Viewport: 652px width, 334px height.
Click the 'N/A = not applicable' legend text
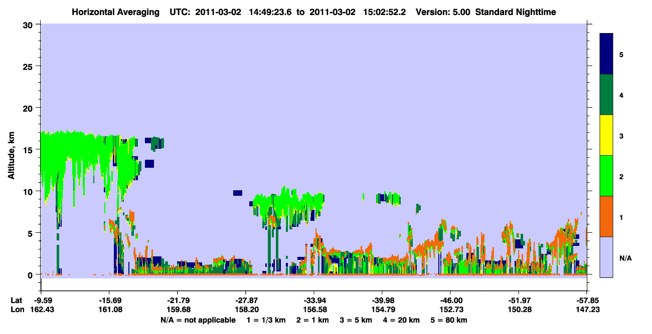click(198, 320)
